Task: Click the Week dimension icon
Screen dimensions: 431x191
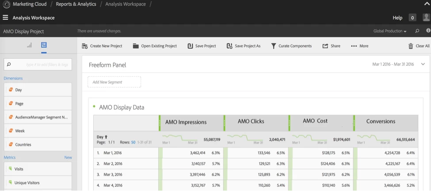Action: point(11,131)
